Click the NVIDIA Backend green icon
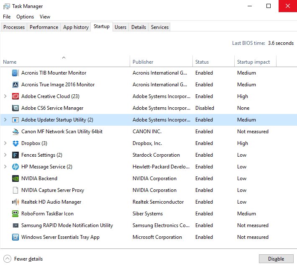Screen dimensions: 297x269 (x=15, y=178)
